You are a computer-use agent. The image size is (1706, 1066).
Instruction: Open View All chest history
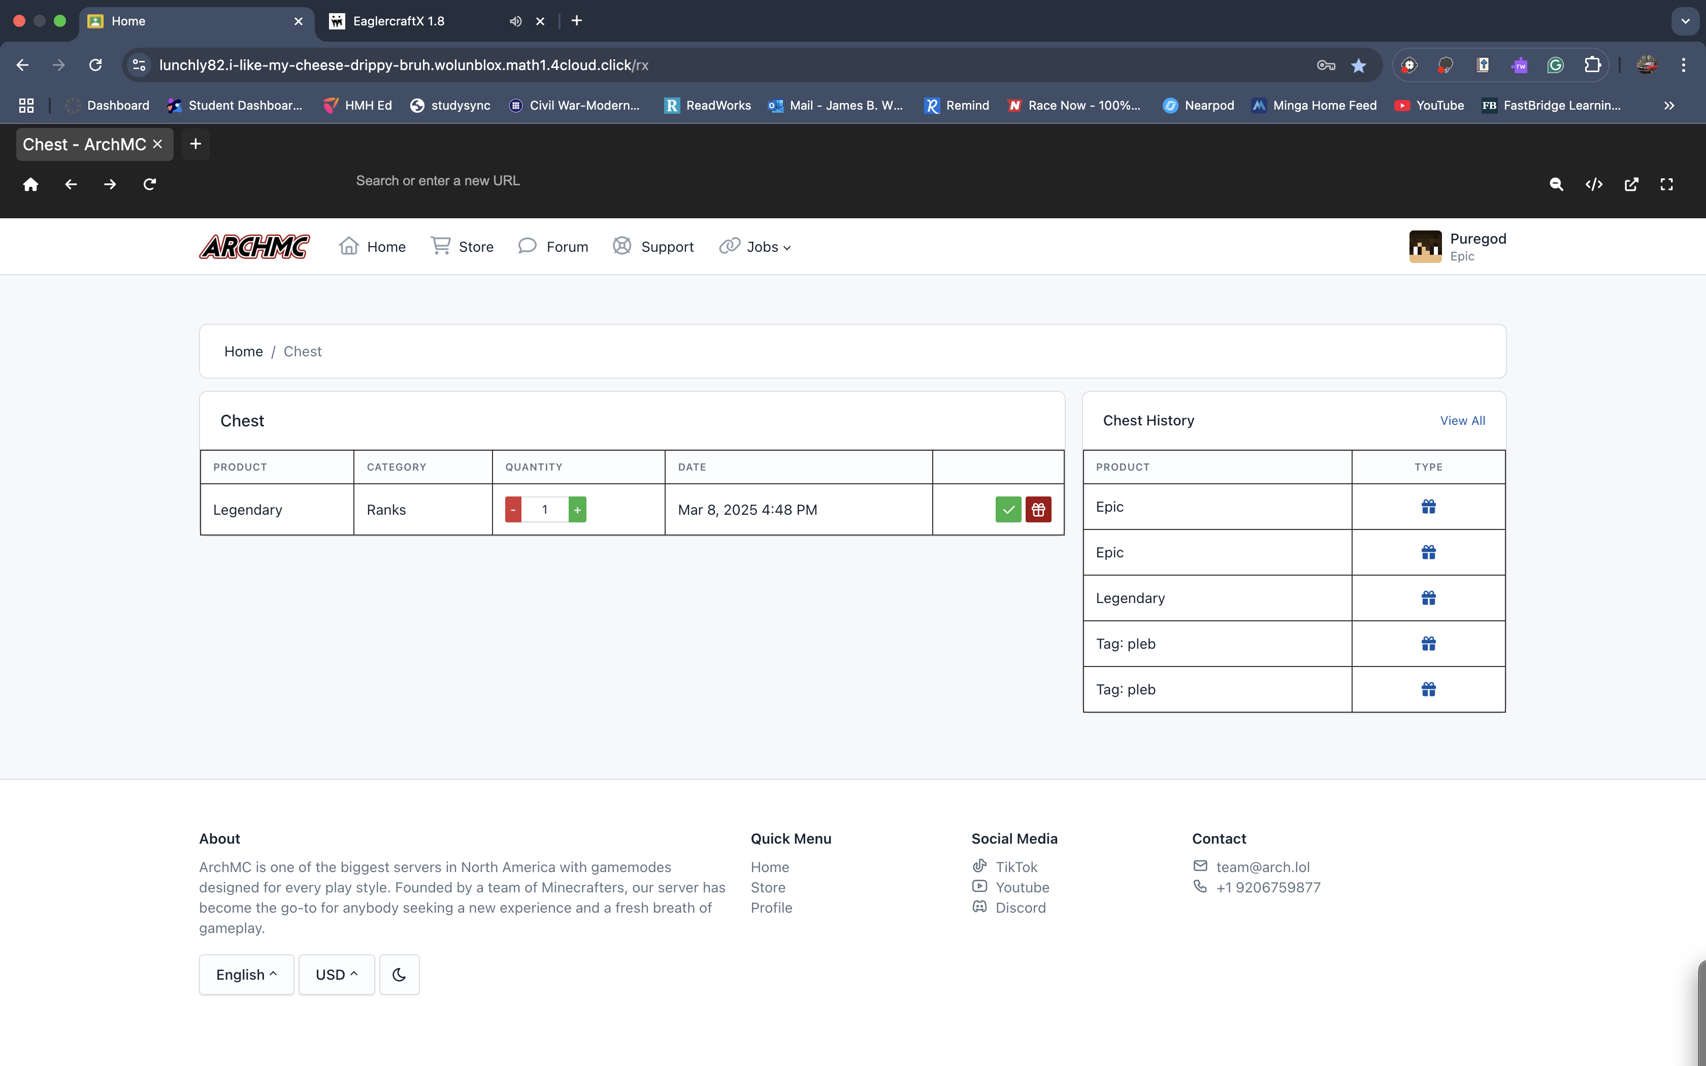1462,421
